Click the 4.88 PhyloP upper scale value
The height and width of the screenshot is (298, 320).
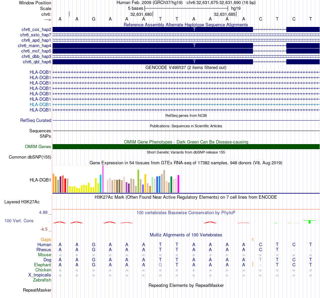point(43,212)
